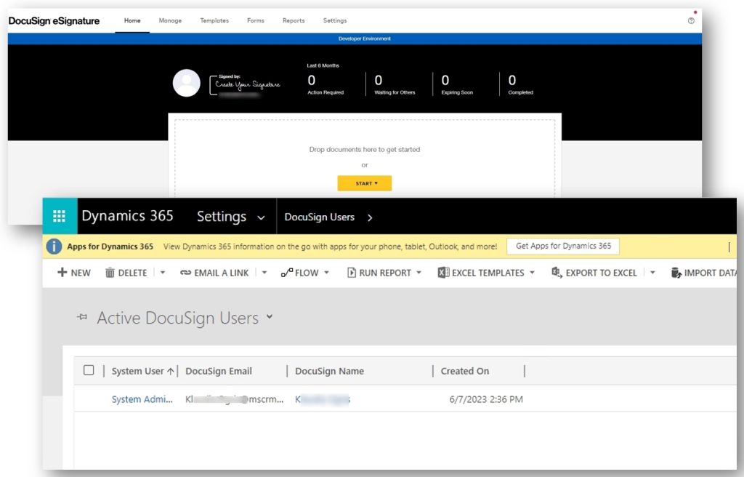
Task: Click the info icon on the Apps banner
Action: click(x=53, y=246)
